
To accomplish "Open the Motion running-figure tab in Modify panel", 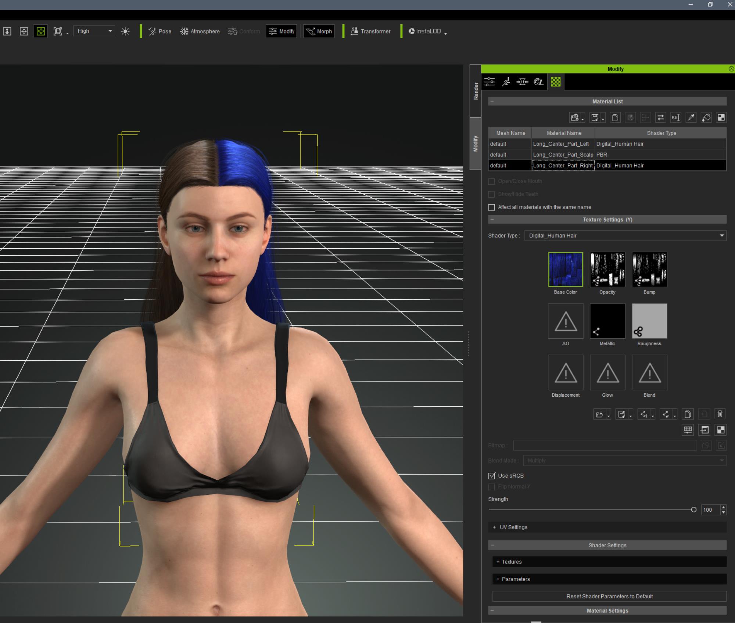I will point(506,82).
